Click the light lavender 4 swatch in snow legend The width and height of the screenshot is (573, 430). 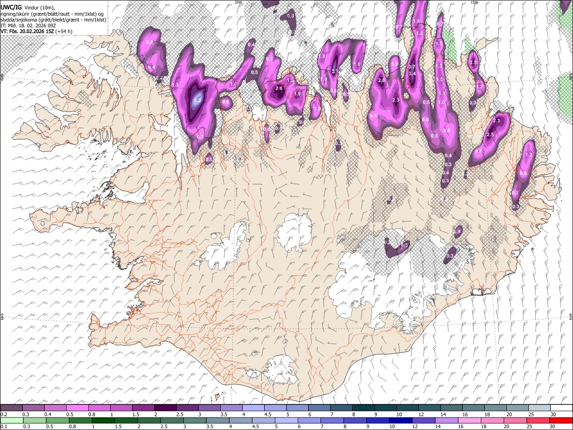coord(252,408)
